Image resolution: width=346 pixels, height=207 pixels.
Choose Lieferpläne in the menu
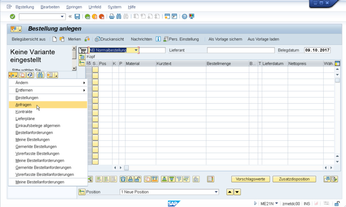point(48,119)
